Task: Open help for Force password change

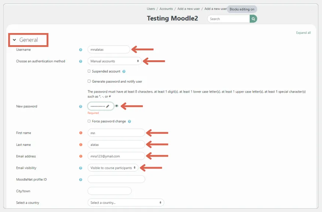Action: tap(130, 121)
